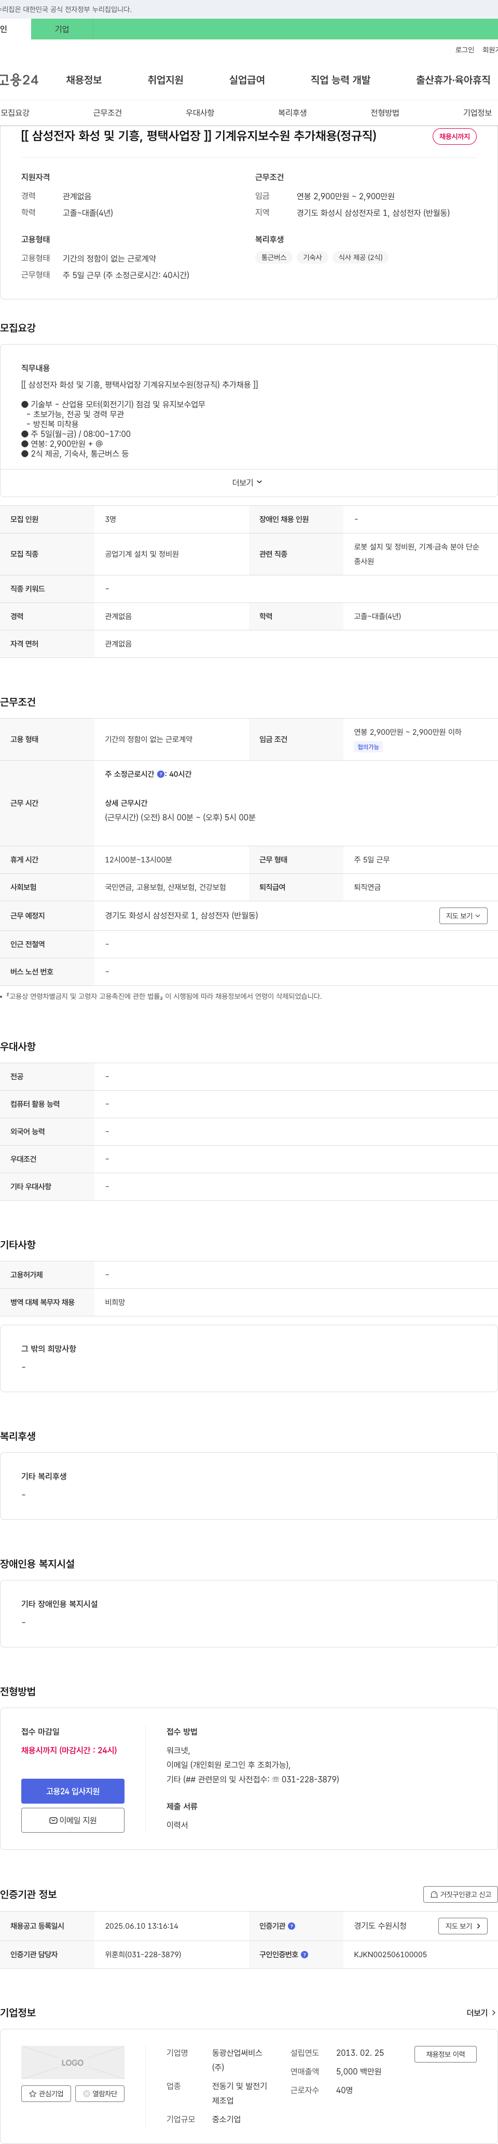Expand job description with 더보기
498x2144 pixels.
tap(247, 483)
